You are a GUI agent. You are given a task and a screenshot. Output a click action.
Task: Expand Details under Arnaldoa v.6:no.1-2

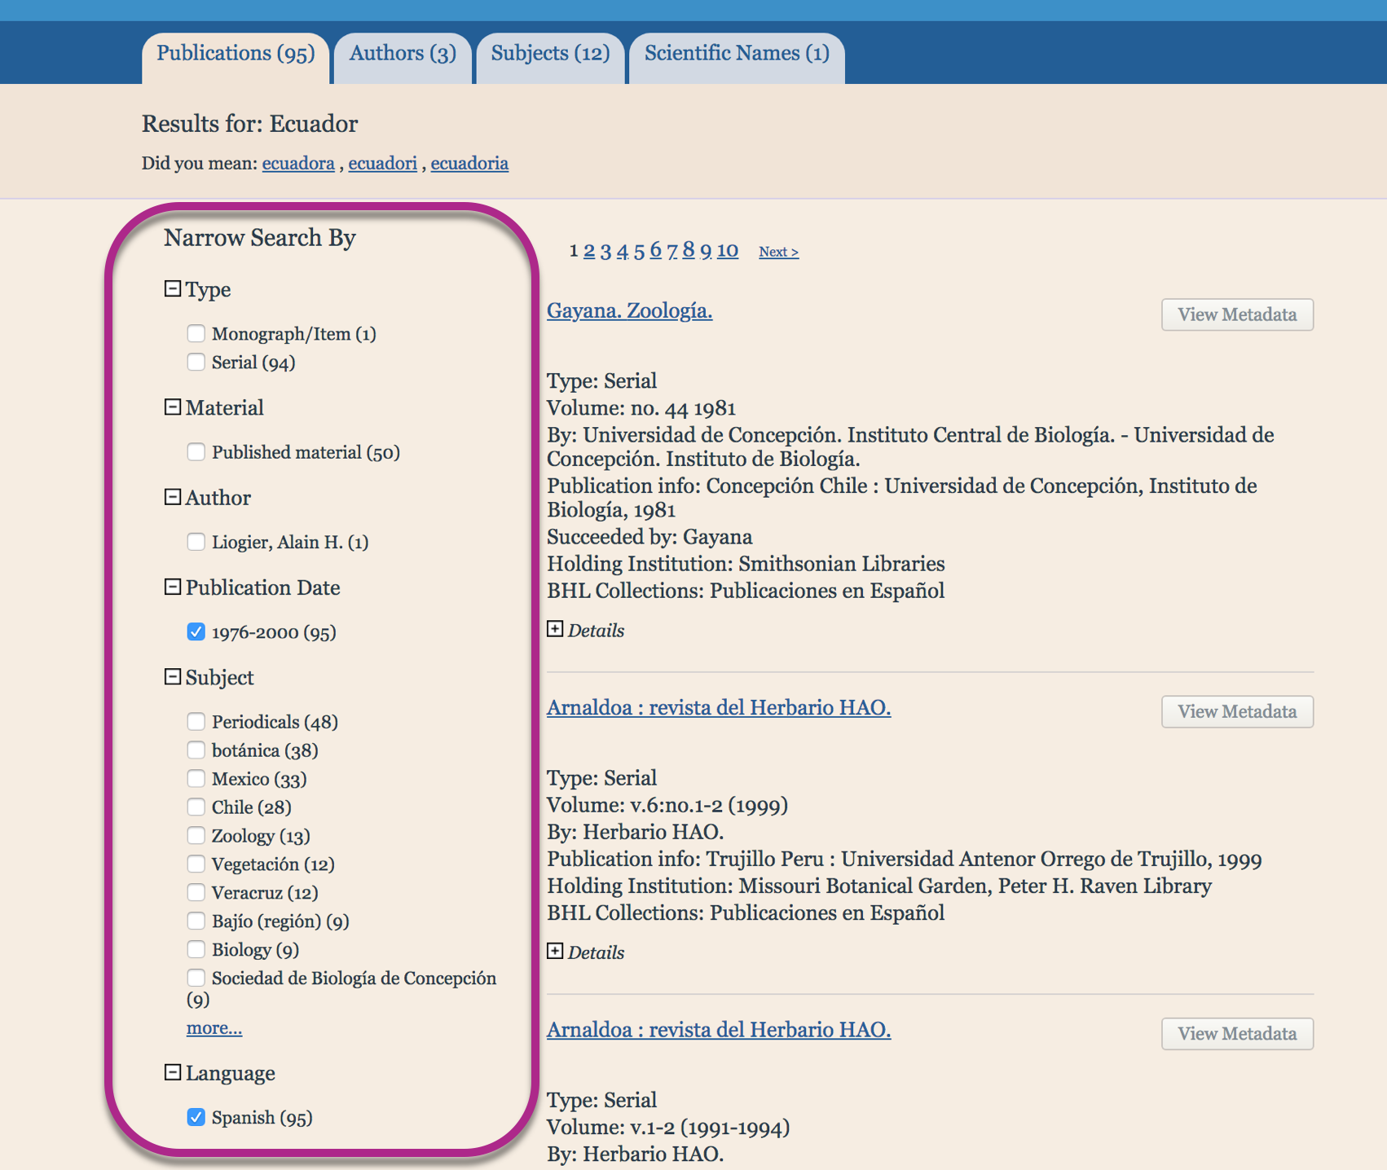pyautogui.click(x=555, y=952)
